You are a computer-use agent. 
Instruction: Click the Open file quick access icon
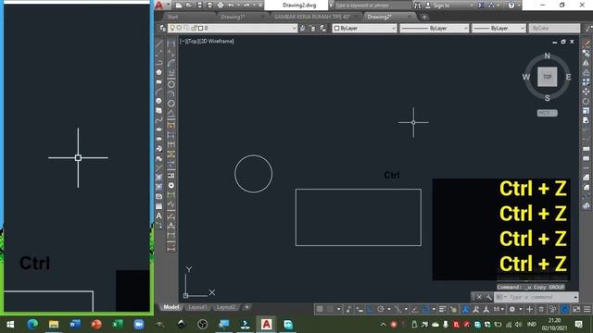tap(189, 6)
